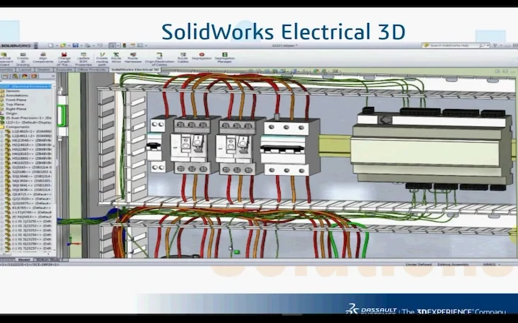Screen dimensions: 518x323
Task: Click Set Origin/Destination of Cables tool
Action: pos(159,59)
